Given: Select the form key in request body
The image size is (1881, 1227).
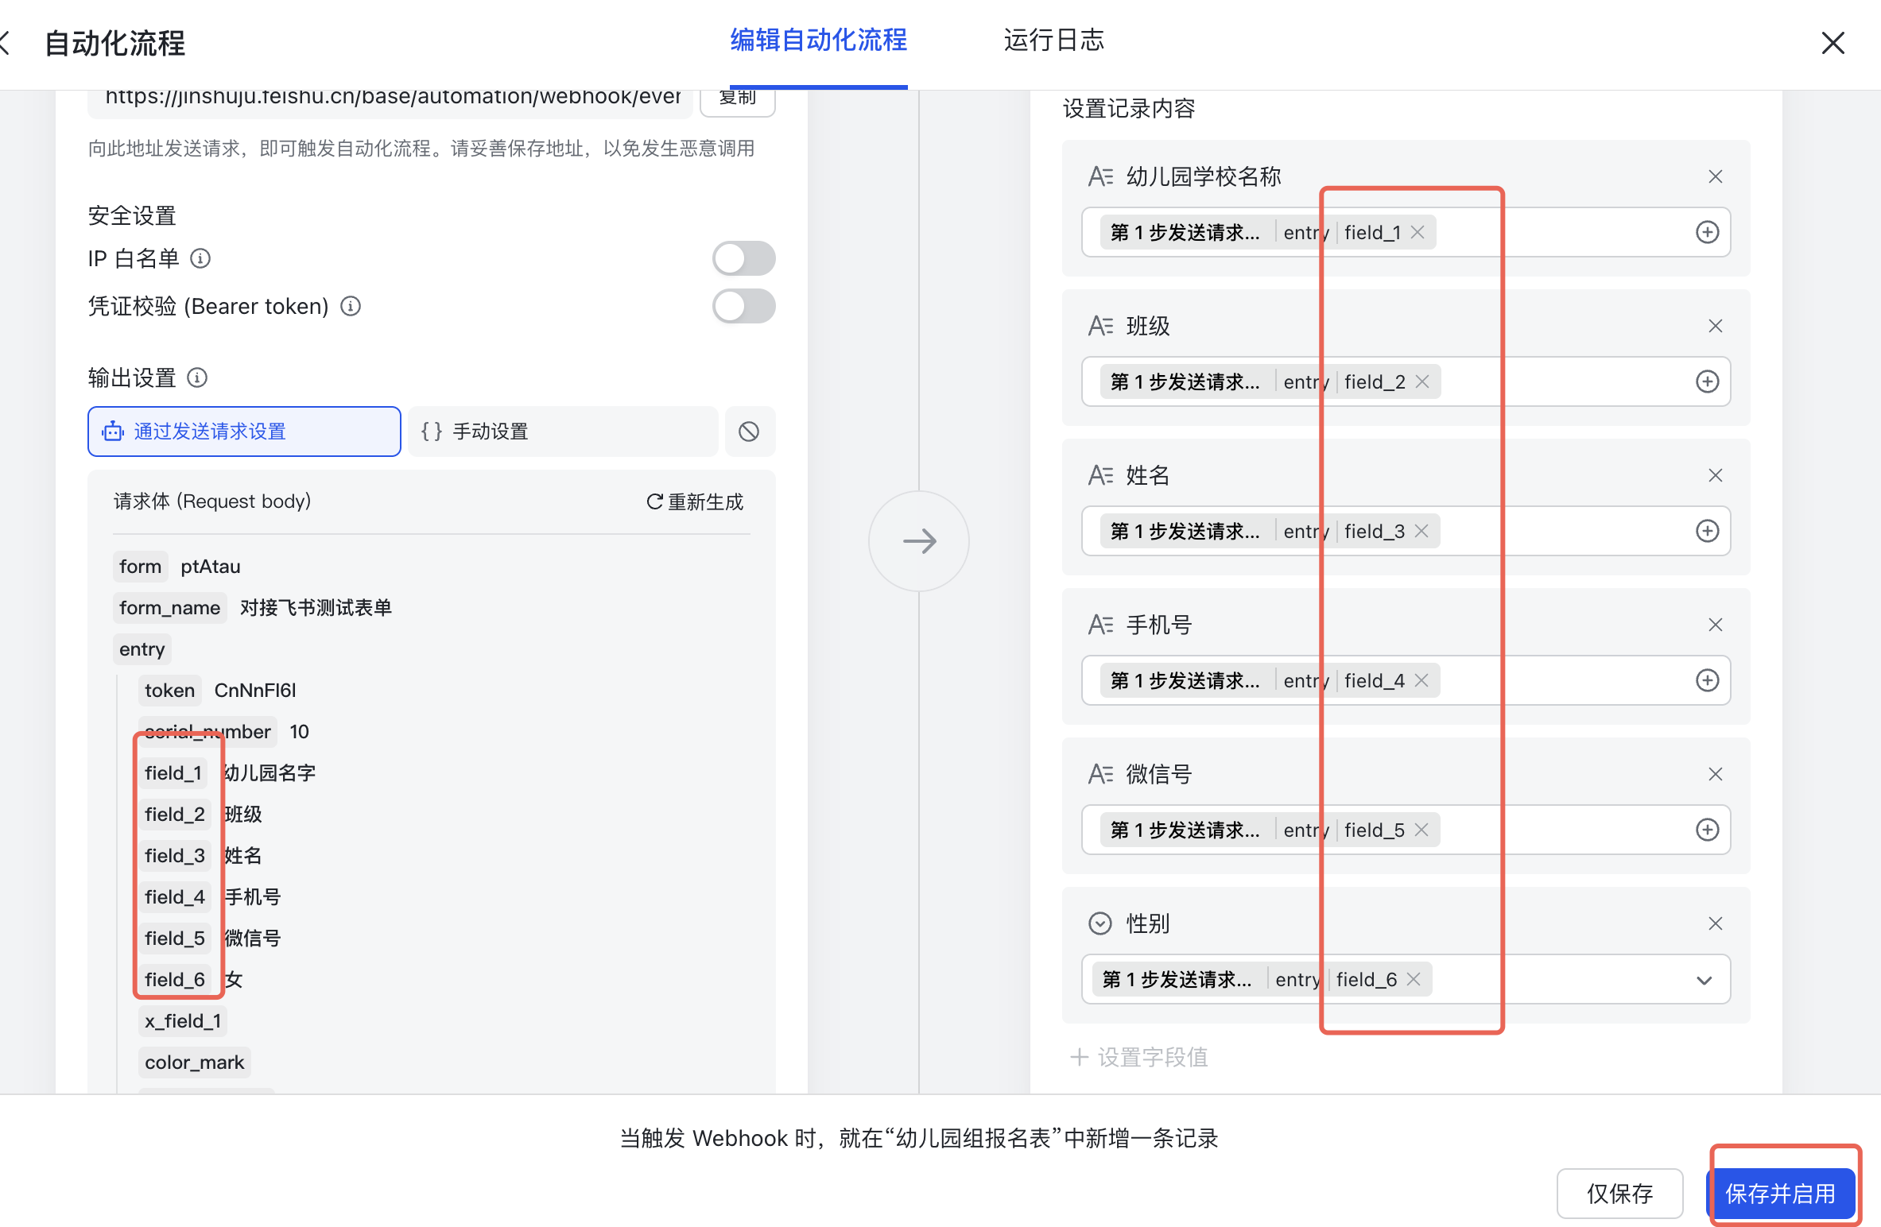Looking at the screenshot, I should click(x=140, y=567).
